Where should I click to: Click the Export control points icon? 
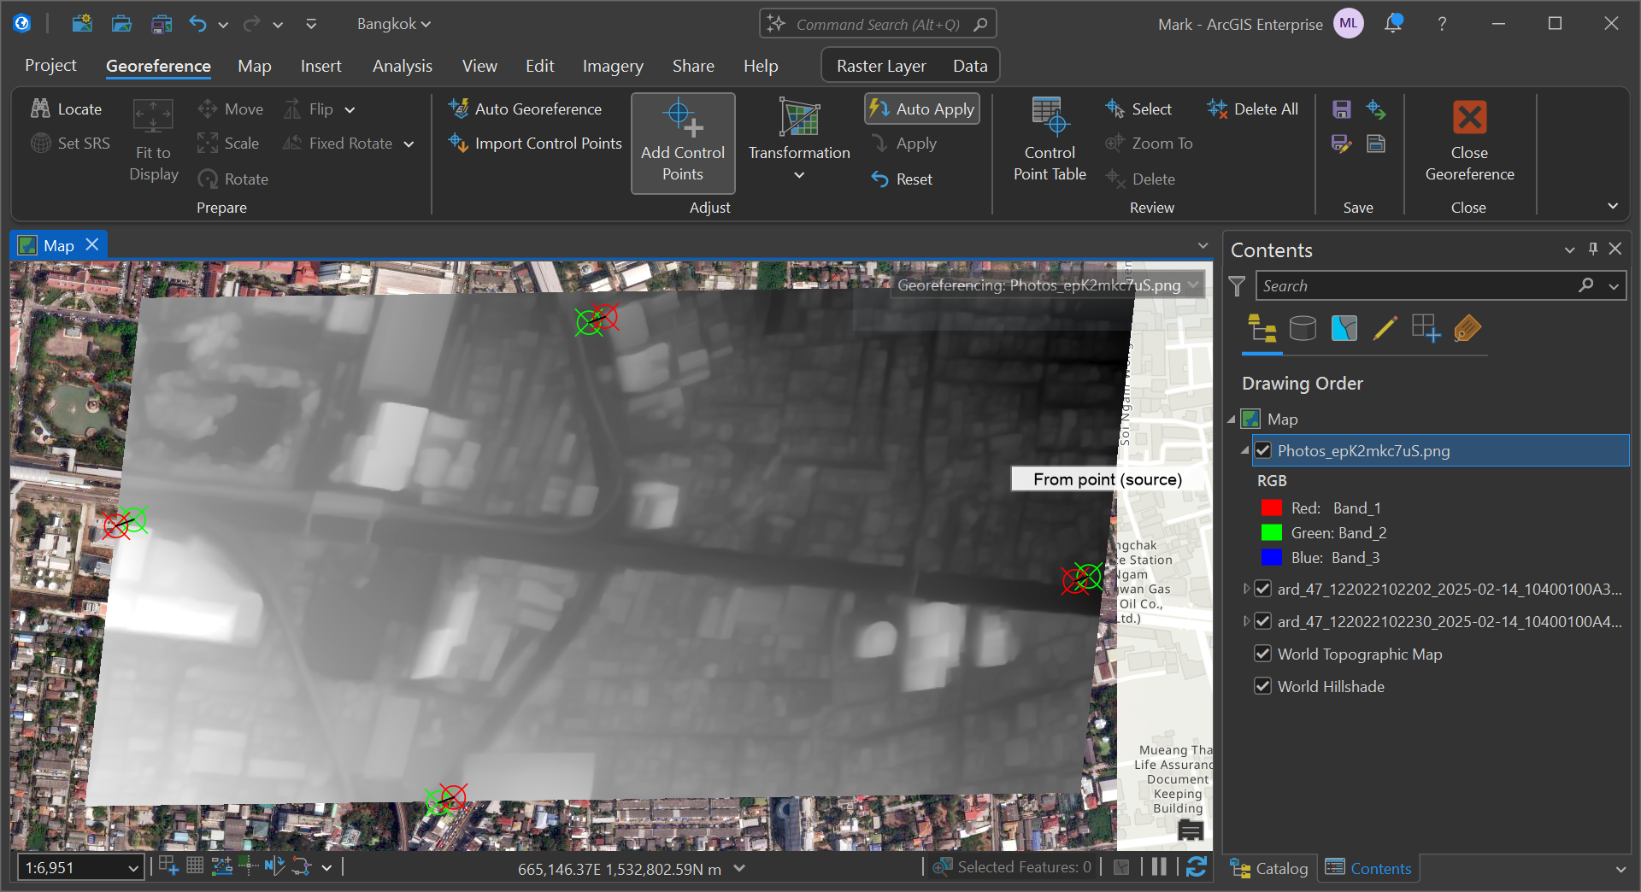pos(1376,109)
